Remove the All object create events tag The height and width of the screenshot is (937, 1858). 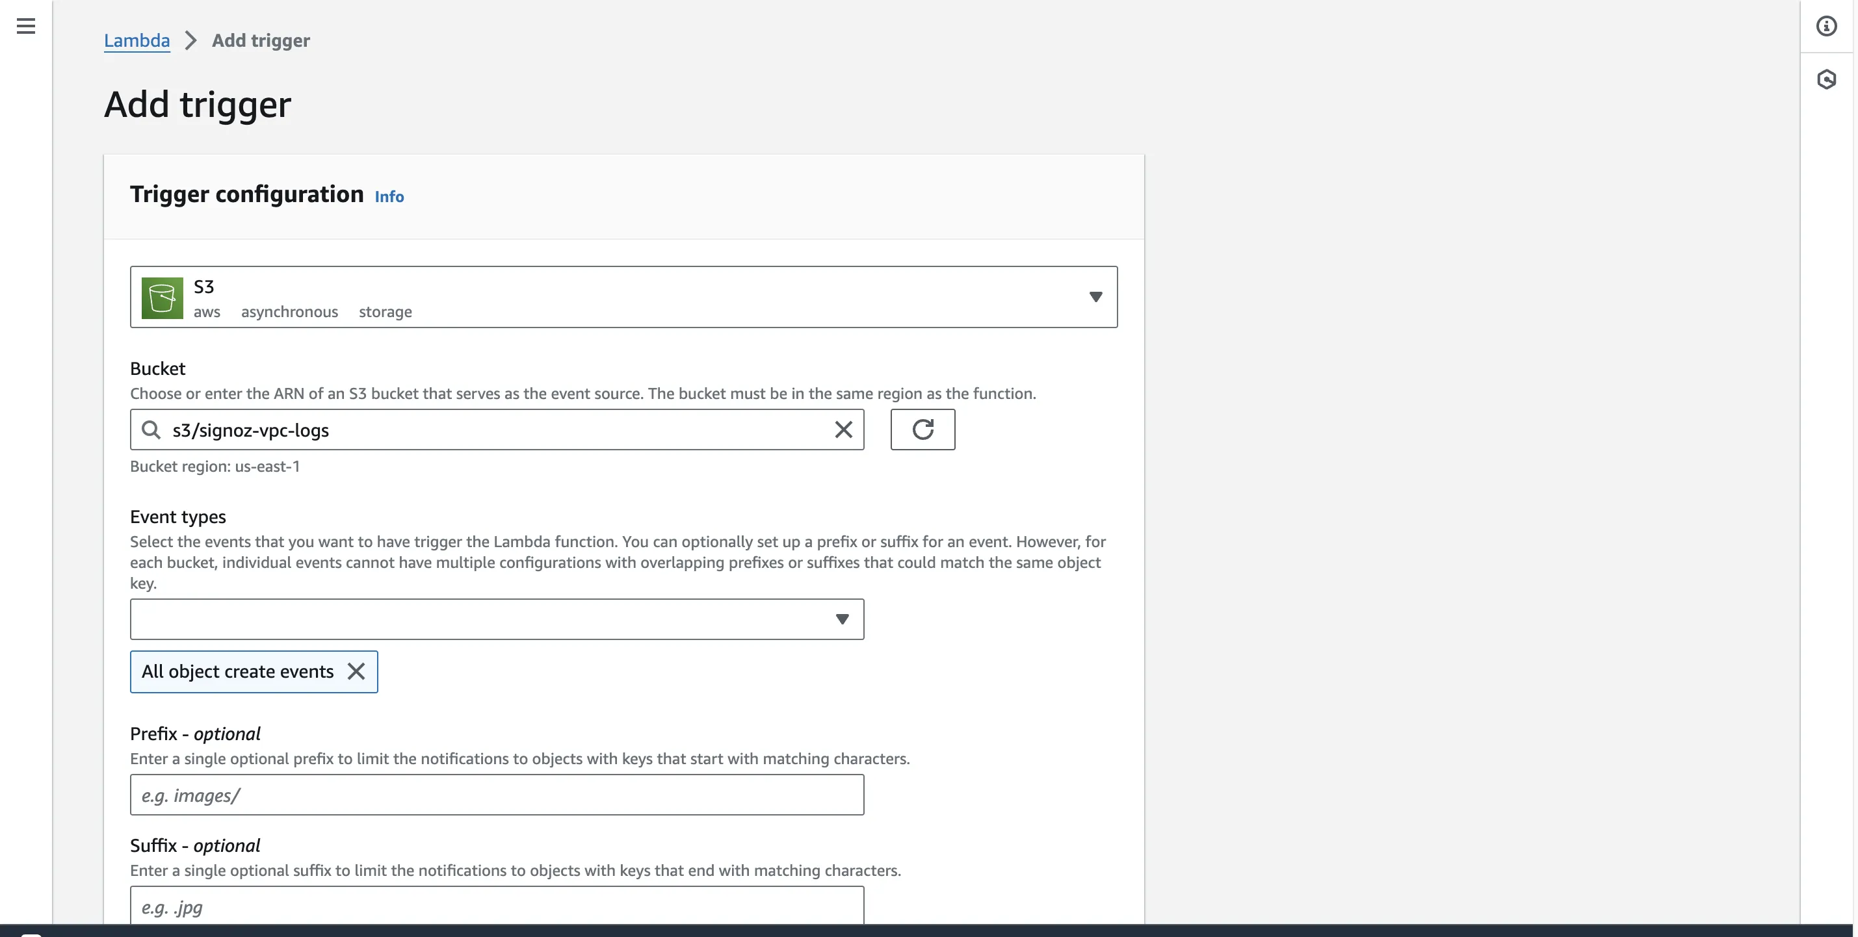tap(356, 671)
